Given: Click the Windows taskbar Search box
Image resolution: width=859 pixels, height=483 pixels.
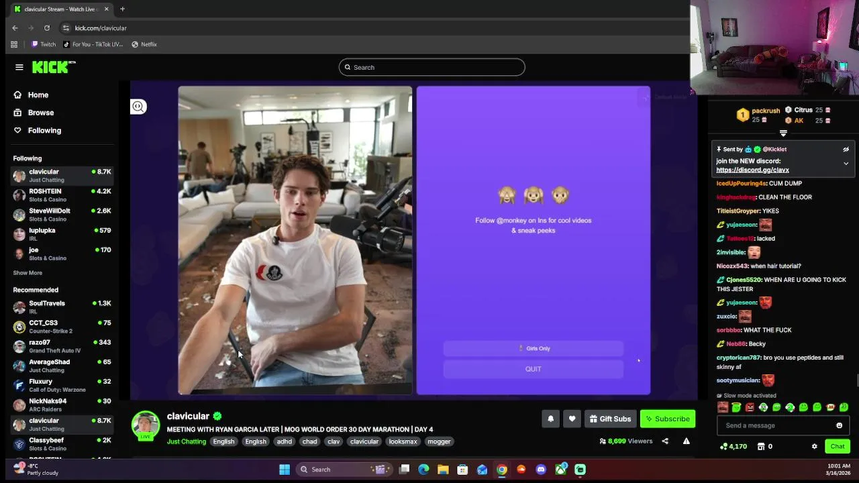Looking at the screenshot, I should (344, 470).
